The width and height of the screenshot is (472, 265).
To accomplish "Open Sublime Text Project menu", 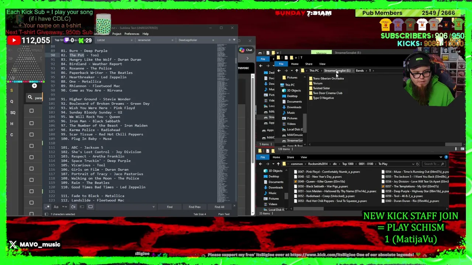I will coord(117,34).
